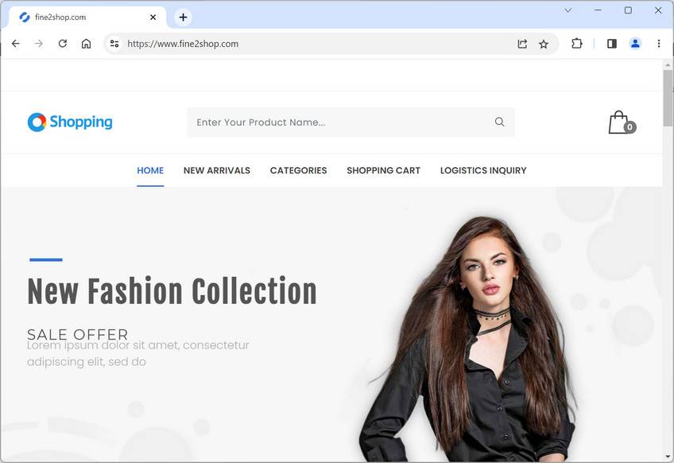Bookmark this page with the star icon
This screenshot has height=463, width=674.
[544, 44]
